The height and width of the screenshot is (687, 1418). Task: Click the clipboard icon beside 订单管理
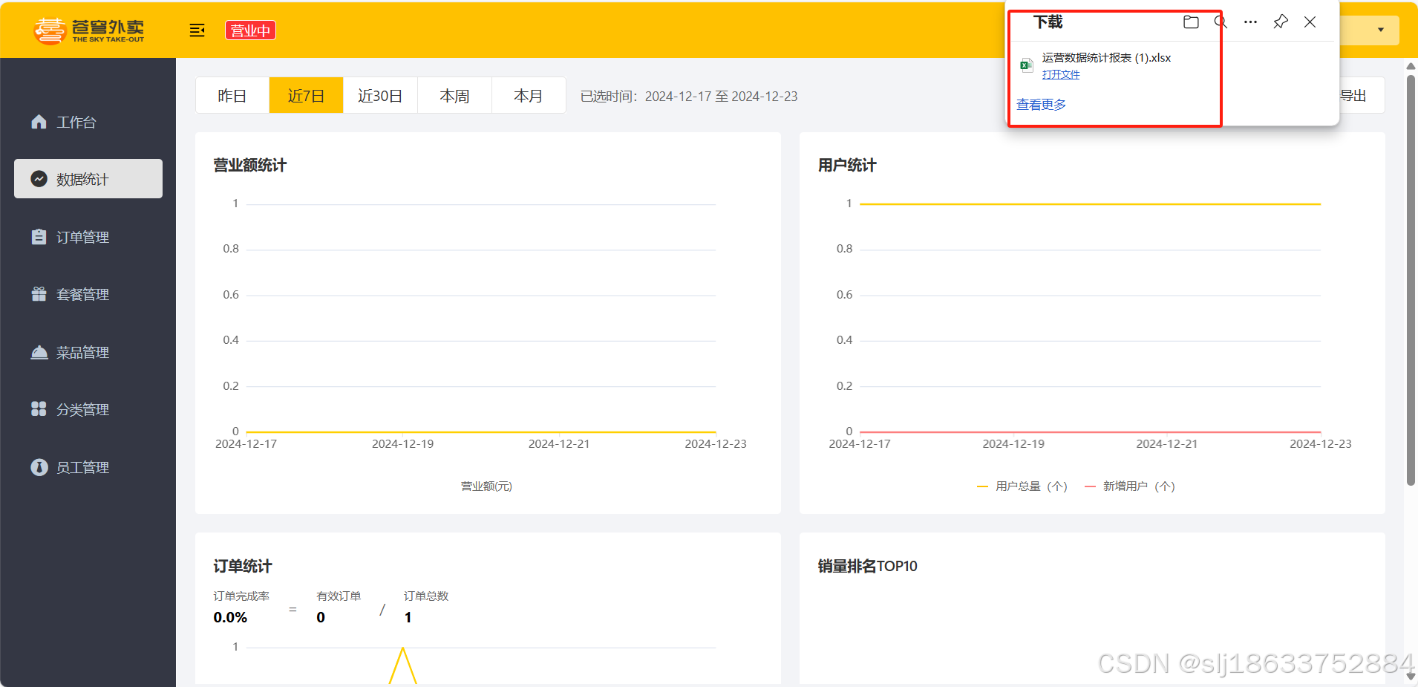tap(39, 237)
